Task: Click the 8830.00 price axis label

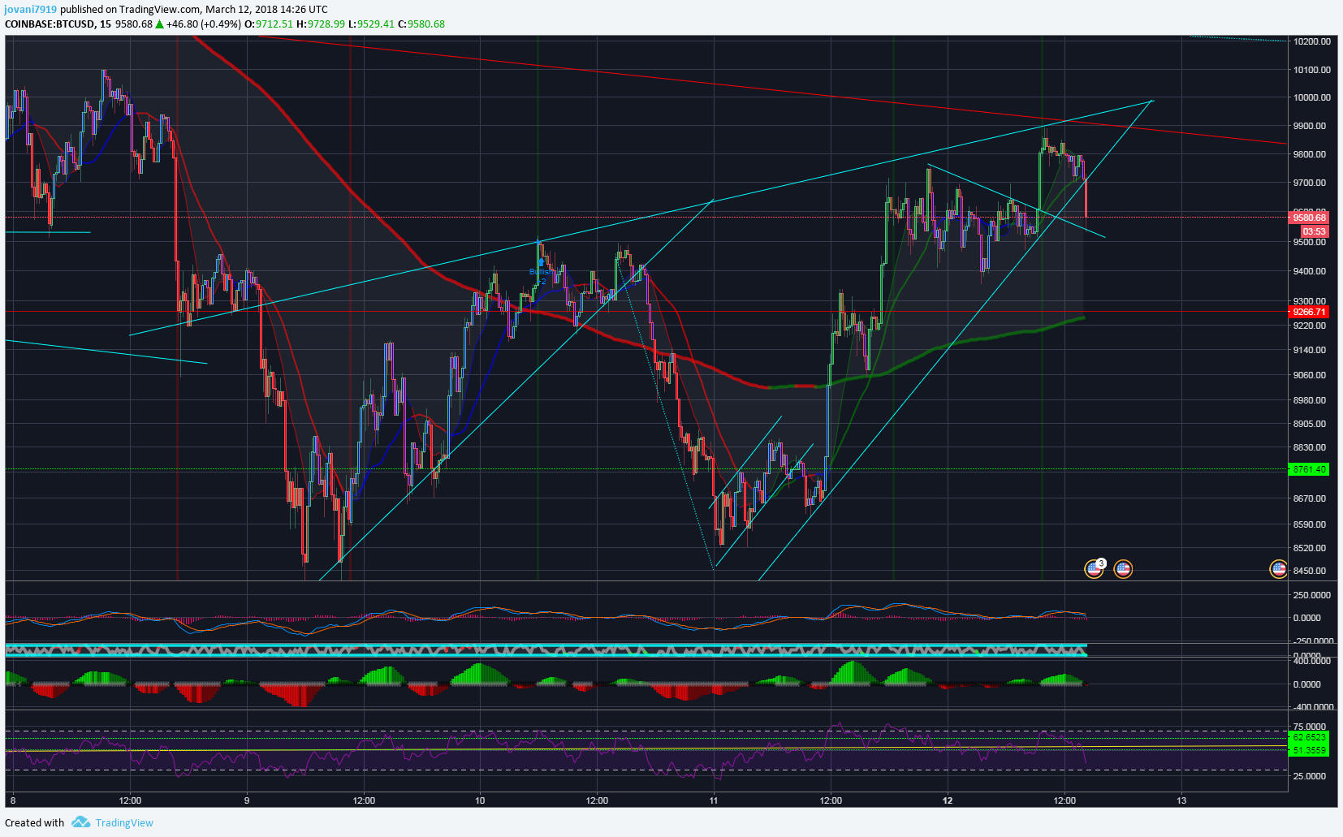Action: [1310, 447]
